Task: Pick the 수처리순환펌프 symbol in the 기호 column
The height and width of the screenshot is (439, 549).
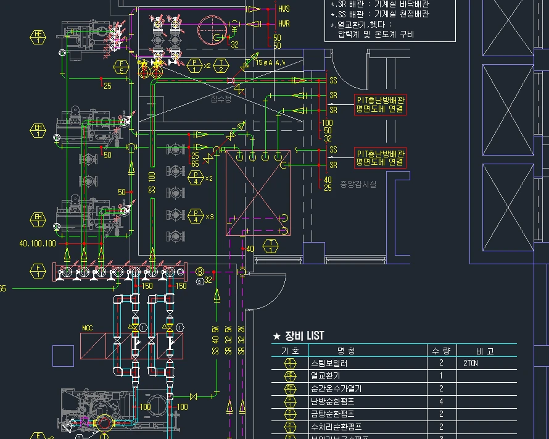Action: [x=290, y=427]
